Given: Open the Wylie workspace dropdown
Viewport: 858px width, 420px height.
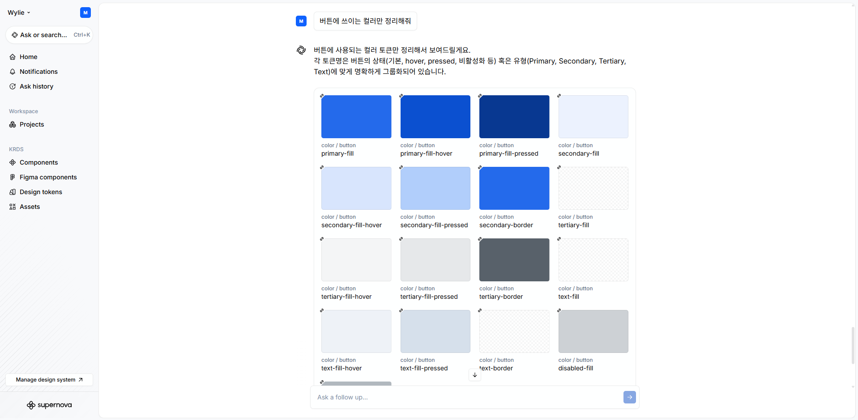Looking at the screenshot, I should point(19,13).
